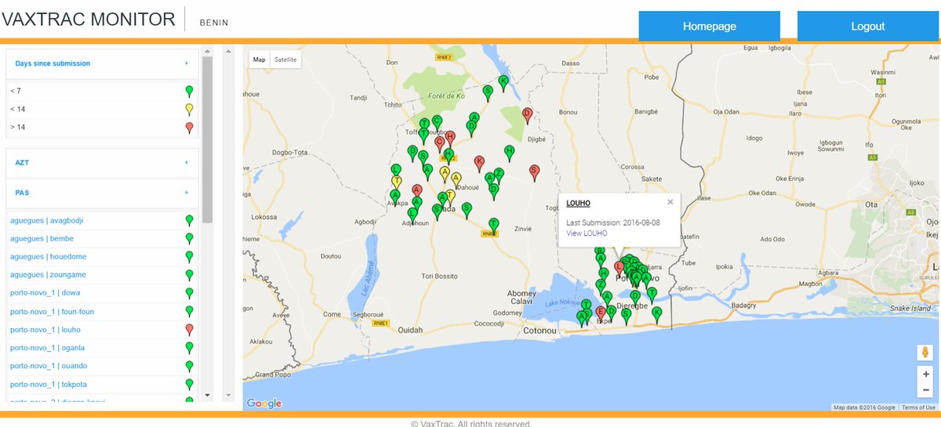Open aguegues | zoungame link
941x427 pixels.
[48, 275]
